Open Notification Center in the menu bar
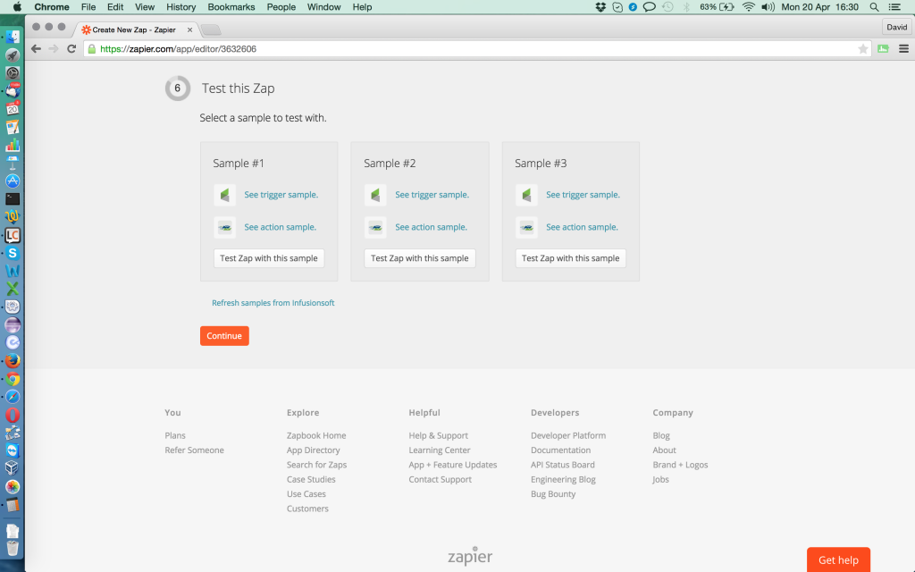915x572 pixels. [x=894, y=7]
